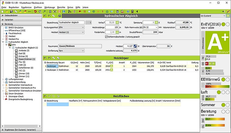Select BHKW-Simulation tree item

(16, 27)
